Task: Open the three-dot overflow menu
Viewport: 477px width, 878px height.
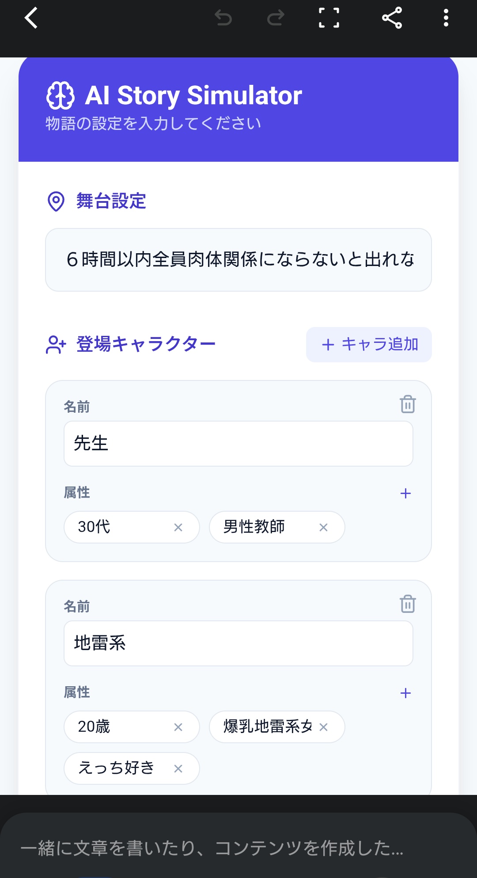Action: (446, 18)
